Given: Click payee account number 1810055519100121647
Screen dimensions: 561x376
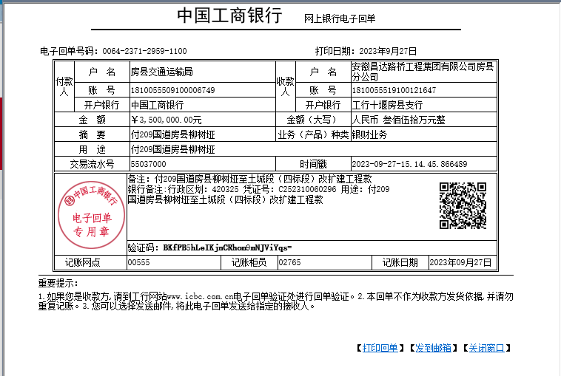Looking at the screenshot, I should (394, 90).
